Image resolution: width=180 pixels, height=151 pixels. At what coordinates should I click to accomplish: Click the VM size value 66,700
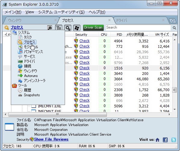pyautogui.click(x=163, y=90)
